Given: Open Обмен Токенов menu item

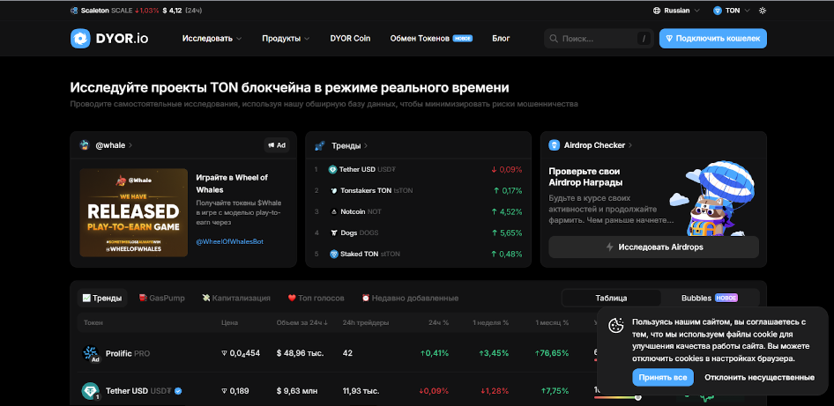Looking at the screenshot, I should (431, 38).
